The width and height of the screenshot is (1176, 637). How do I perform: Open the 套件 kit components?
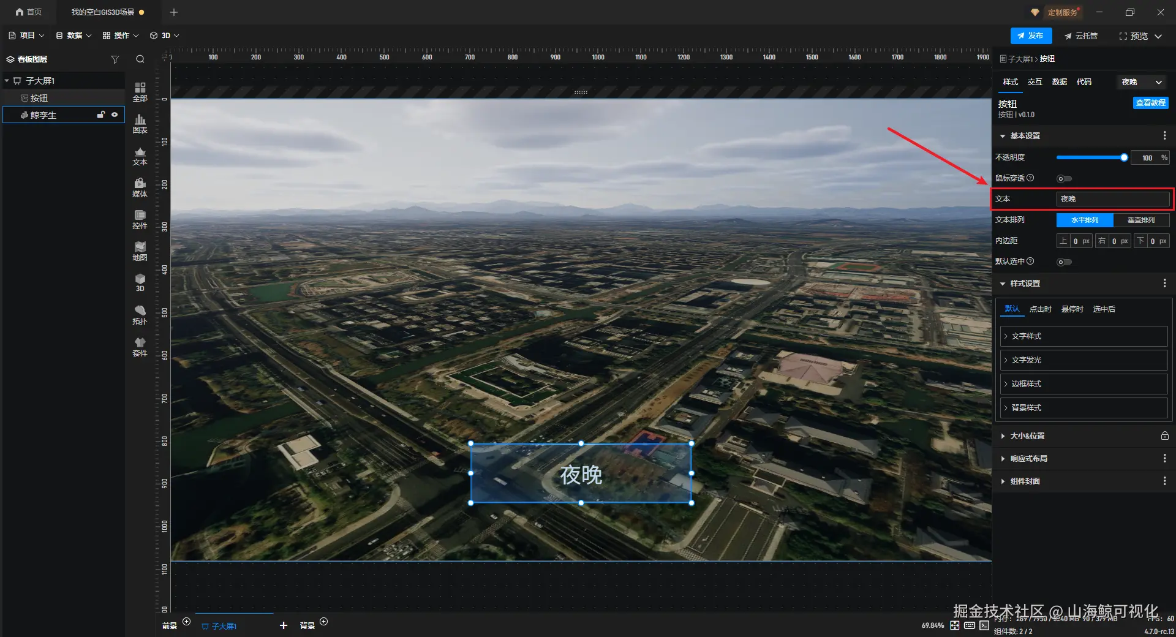(140, 347)
